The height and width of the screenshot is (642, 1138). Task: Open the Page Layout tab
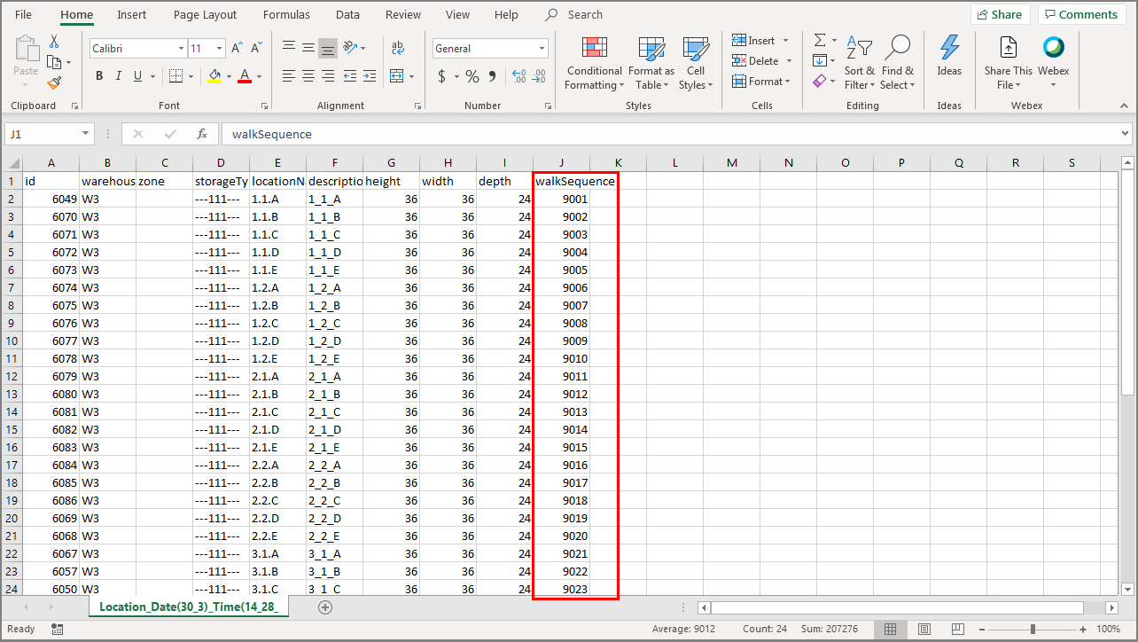pos(205,15)
